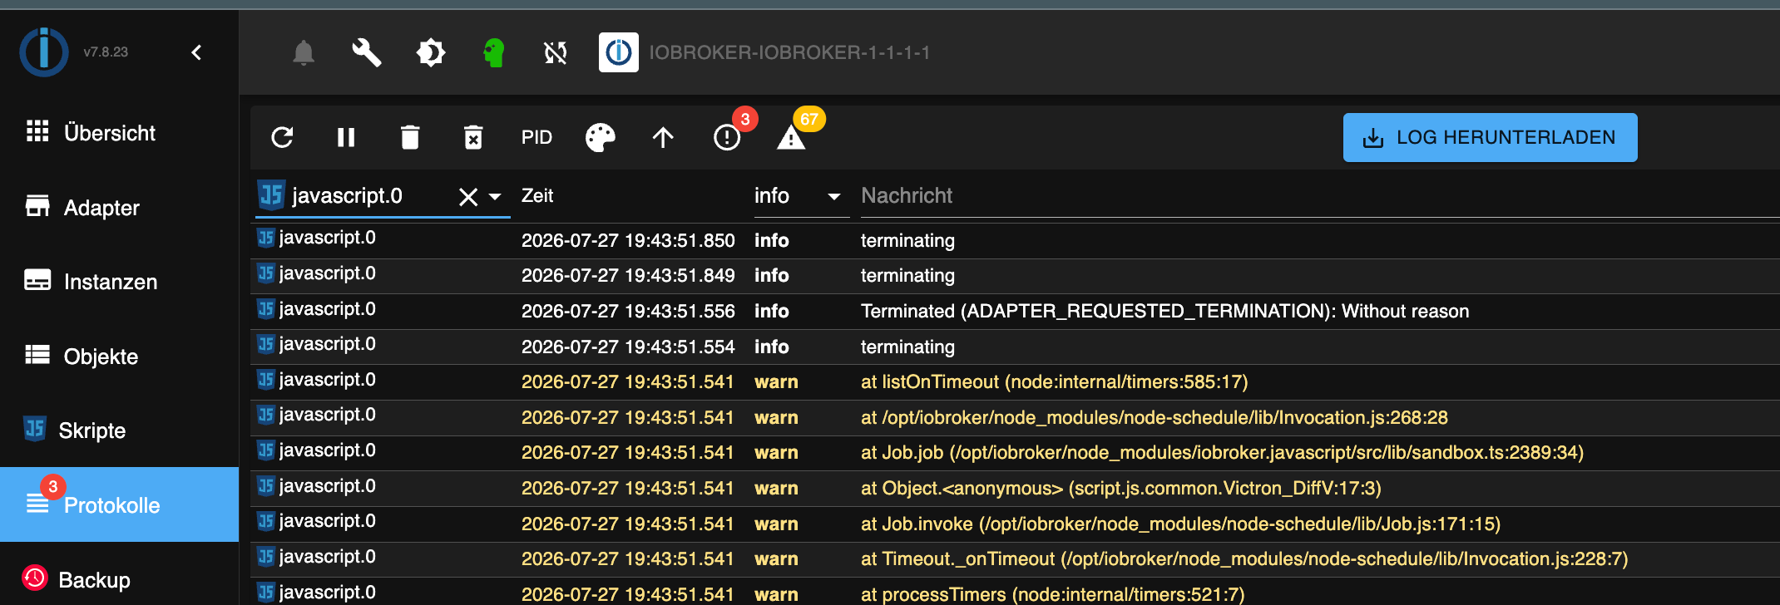The height and width of the screenshot is (605, 1780).
Task: Delete the log file with the X trash icon
Action: point(473,137)
